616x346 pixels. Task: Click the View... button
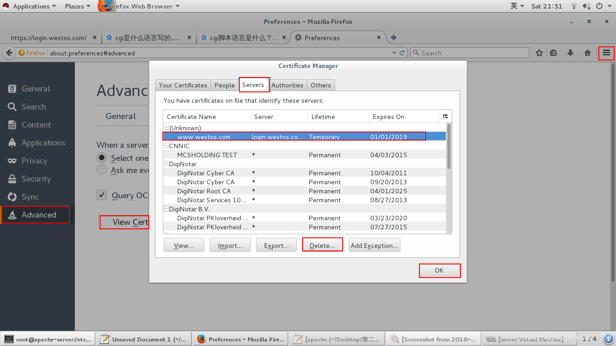[x=184, y=246]
